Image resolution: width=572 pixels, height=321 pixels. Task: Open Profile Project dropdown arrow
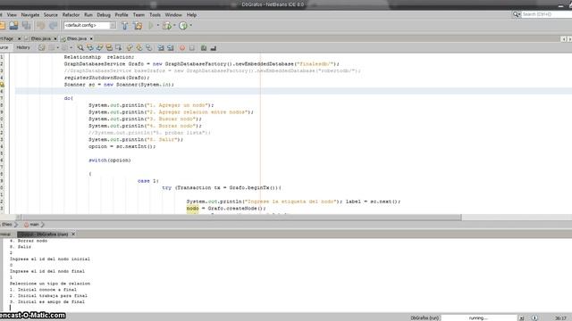pyautogui.click(x=190, y=26)
